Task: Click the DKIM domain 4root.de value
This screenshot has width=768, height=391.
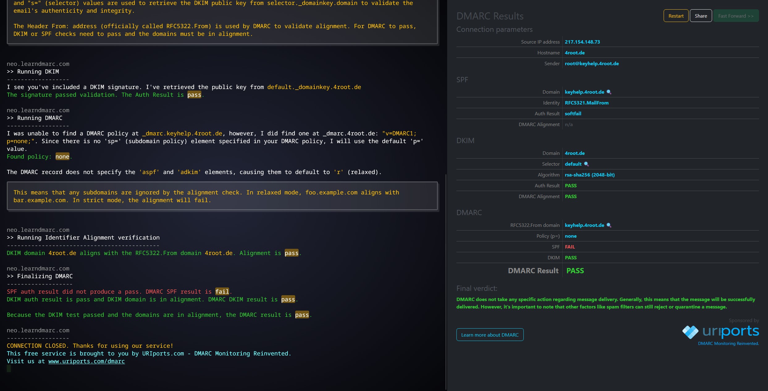Action: coord(574,153)
